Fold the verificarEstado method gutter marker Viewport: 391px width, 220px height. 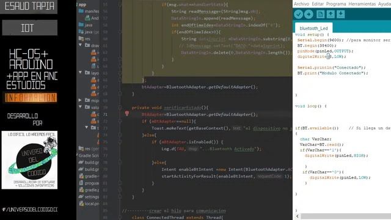click(x=120, y=108)
